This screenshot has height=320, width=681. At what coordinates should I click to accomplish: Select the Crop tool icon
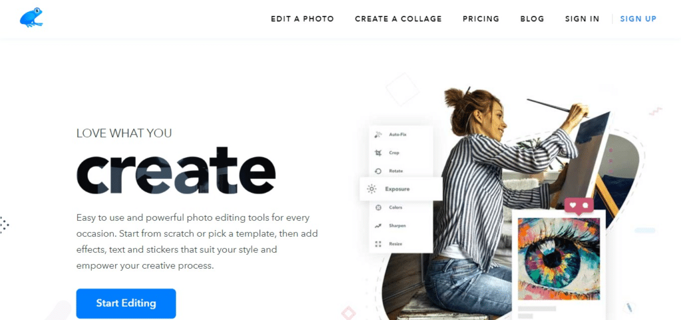point(378,153)
